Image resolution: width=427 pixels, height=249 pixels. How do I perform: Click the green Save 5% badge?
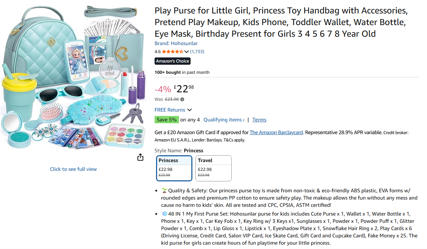167,120
